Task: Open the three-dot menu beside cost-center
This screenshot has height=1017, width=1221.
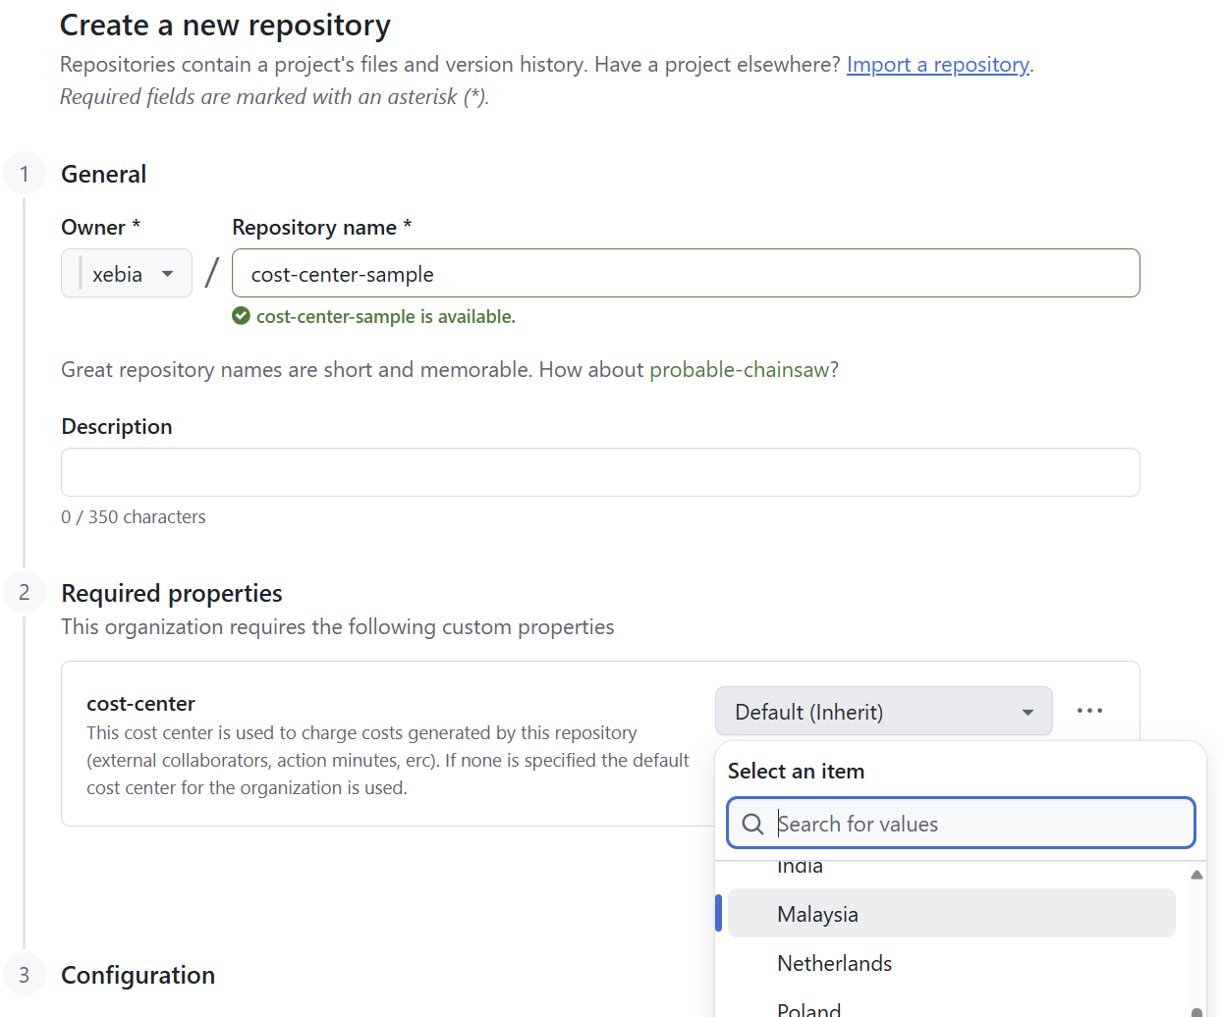Action: point(1089,711)
